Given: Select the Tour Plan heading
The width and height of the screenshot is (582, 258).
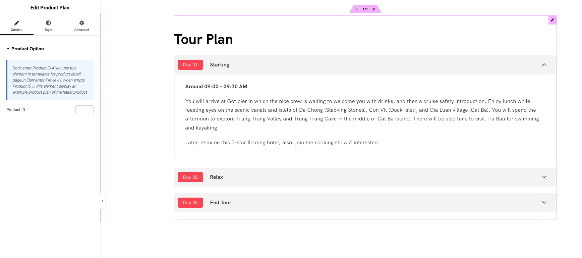Looking at the screenshot, I should click(x=203, y=40).
